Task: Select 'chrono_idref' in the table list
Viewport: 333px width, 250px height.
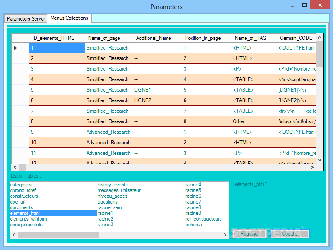Action: coord(23,190)
